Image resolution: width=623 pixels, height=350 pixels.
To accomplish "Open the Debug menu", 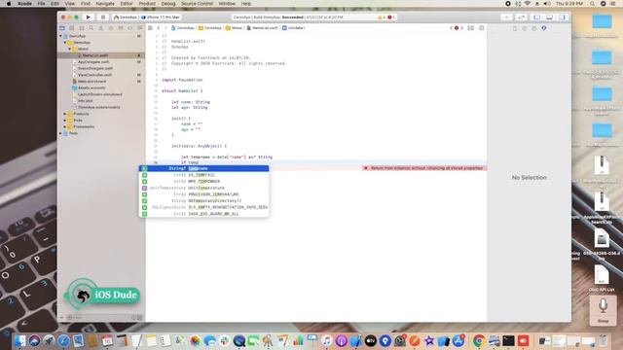I will pos(168,4).
